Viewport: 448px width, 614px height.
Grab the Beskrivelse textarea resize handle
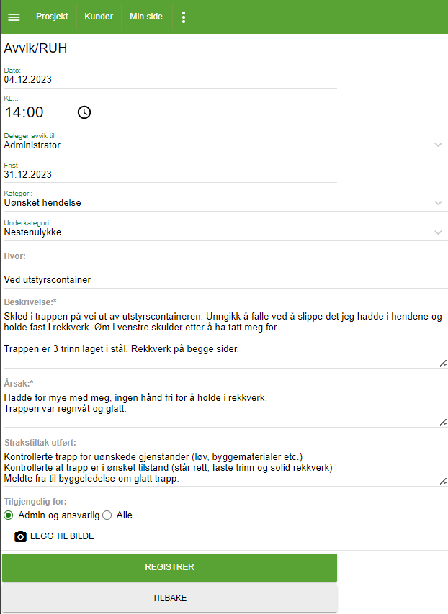pos(443,364)
